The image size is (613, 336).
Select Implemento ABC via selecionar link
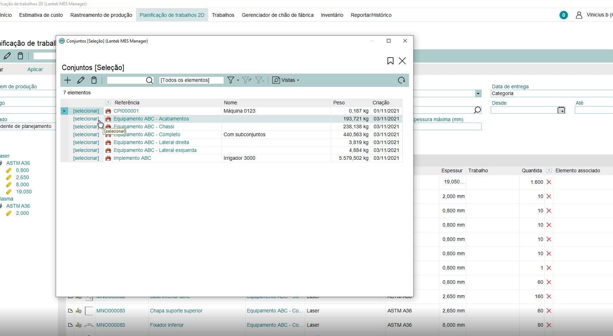point(86,158)
